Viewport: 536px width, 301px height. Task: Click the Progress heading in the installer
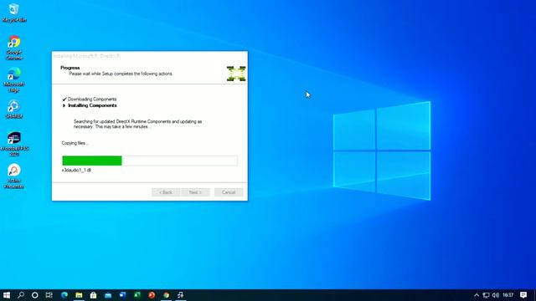70,68
